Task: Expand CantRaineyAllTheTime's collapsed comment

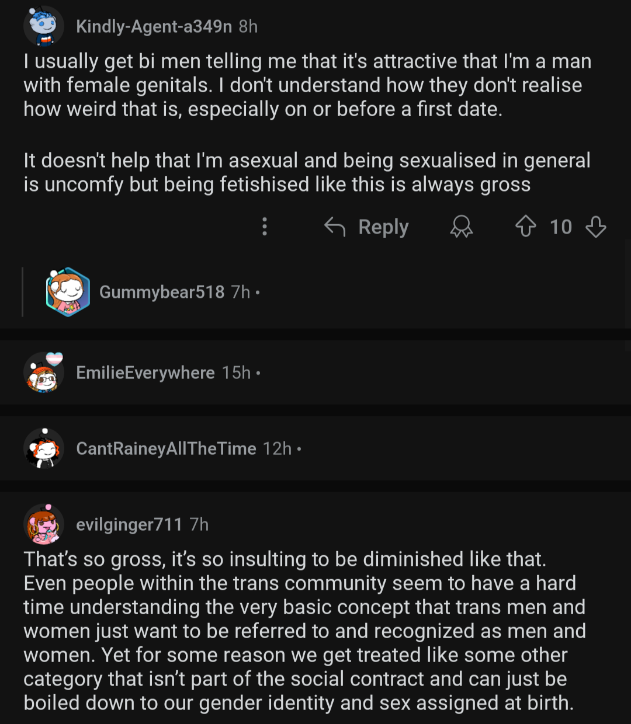Action: point(315,448)
